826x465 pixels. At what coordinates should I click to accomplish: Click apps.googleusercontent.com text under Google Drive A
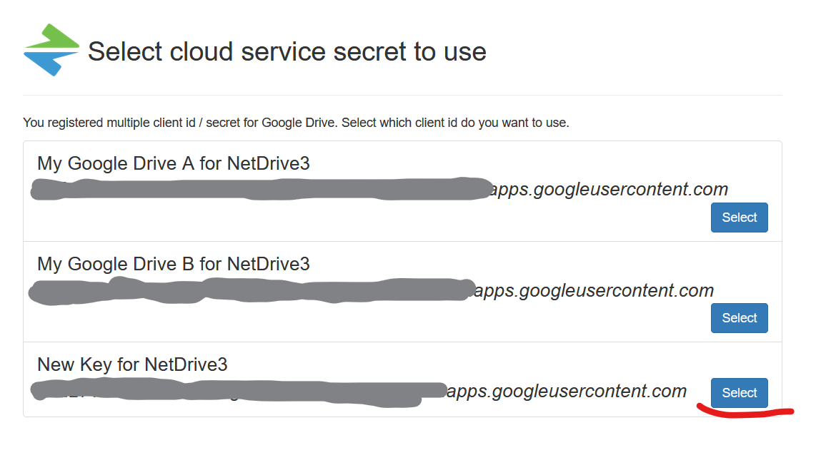[609, 190]
